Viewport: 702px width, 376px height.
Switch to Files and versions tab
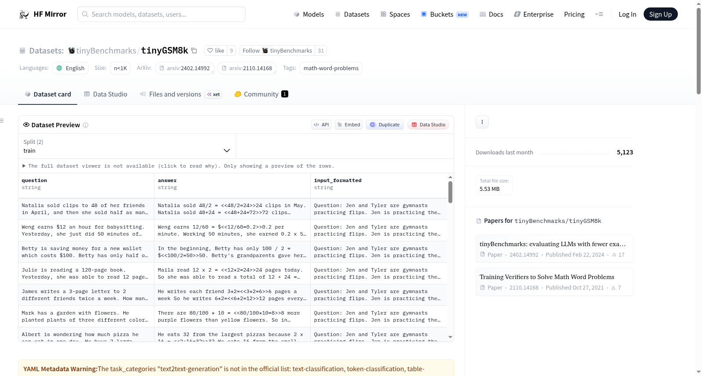tap(181, 94)
